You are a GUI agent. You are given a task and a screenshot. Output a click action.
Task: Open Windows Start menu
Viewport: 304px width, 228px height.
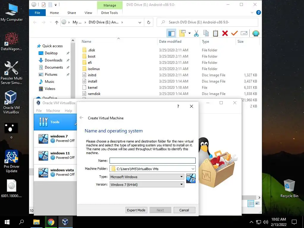(7, 222)
